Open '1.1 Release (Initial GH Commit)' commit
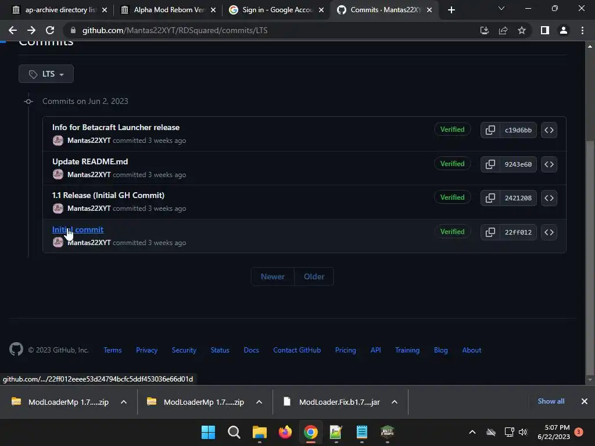Viewport: 595px width, 446px height. [x=108, y=195]
